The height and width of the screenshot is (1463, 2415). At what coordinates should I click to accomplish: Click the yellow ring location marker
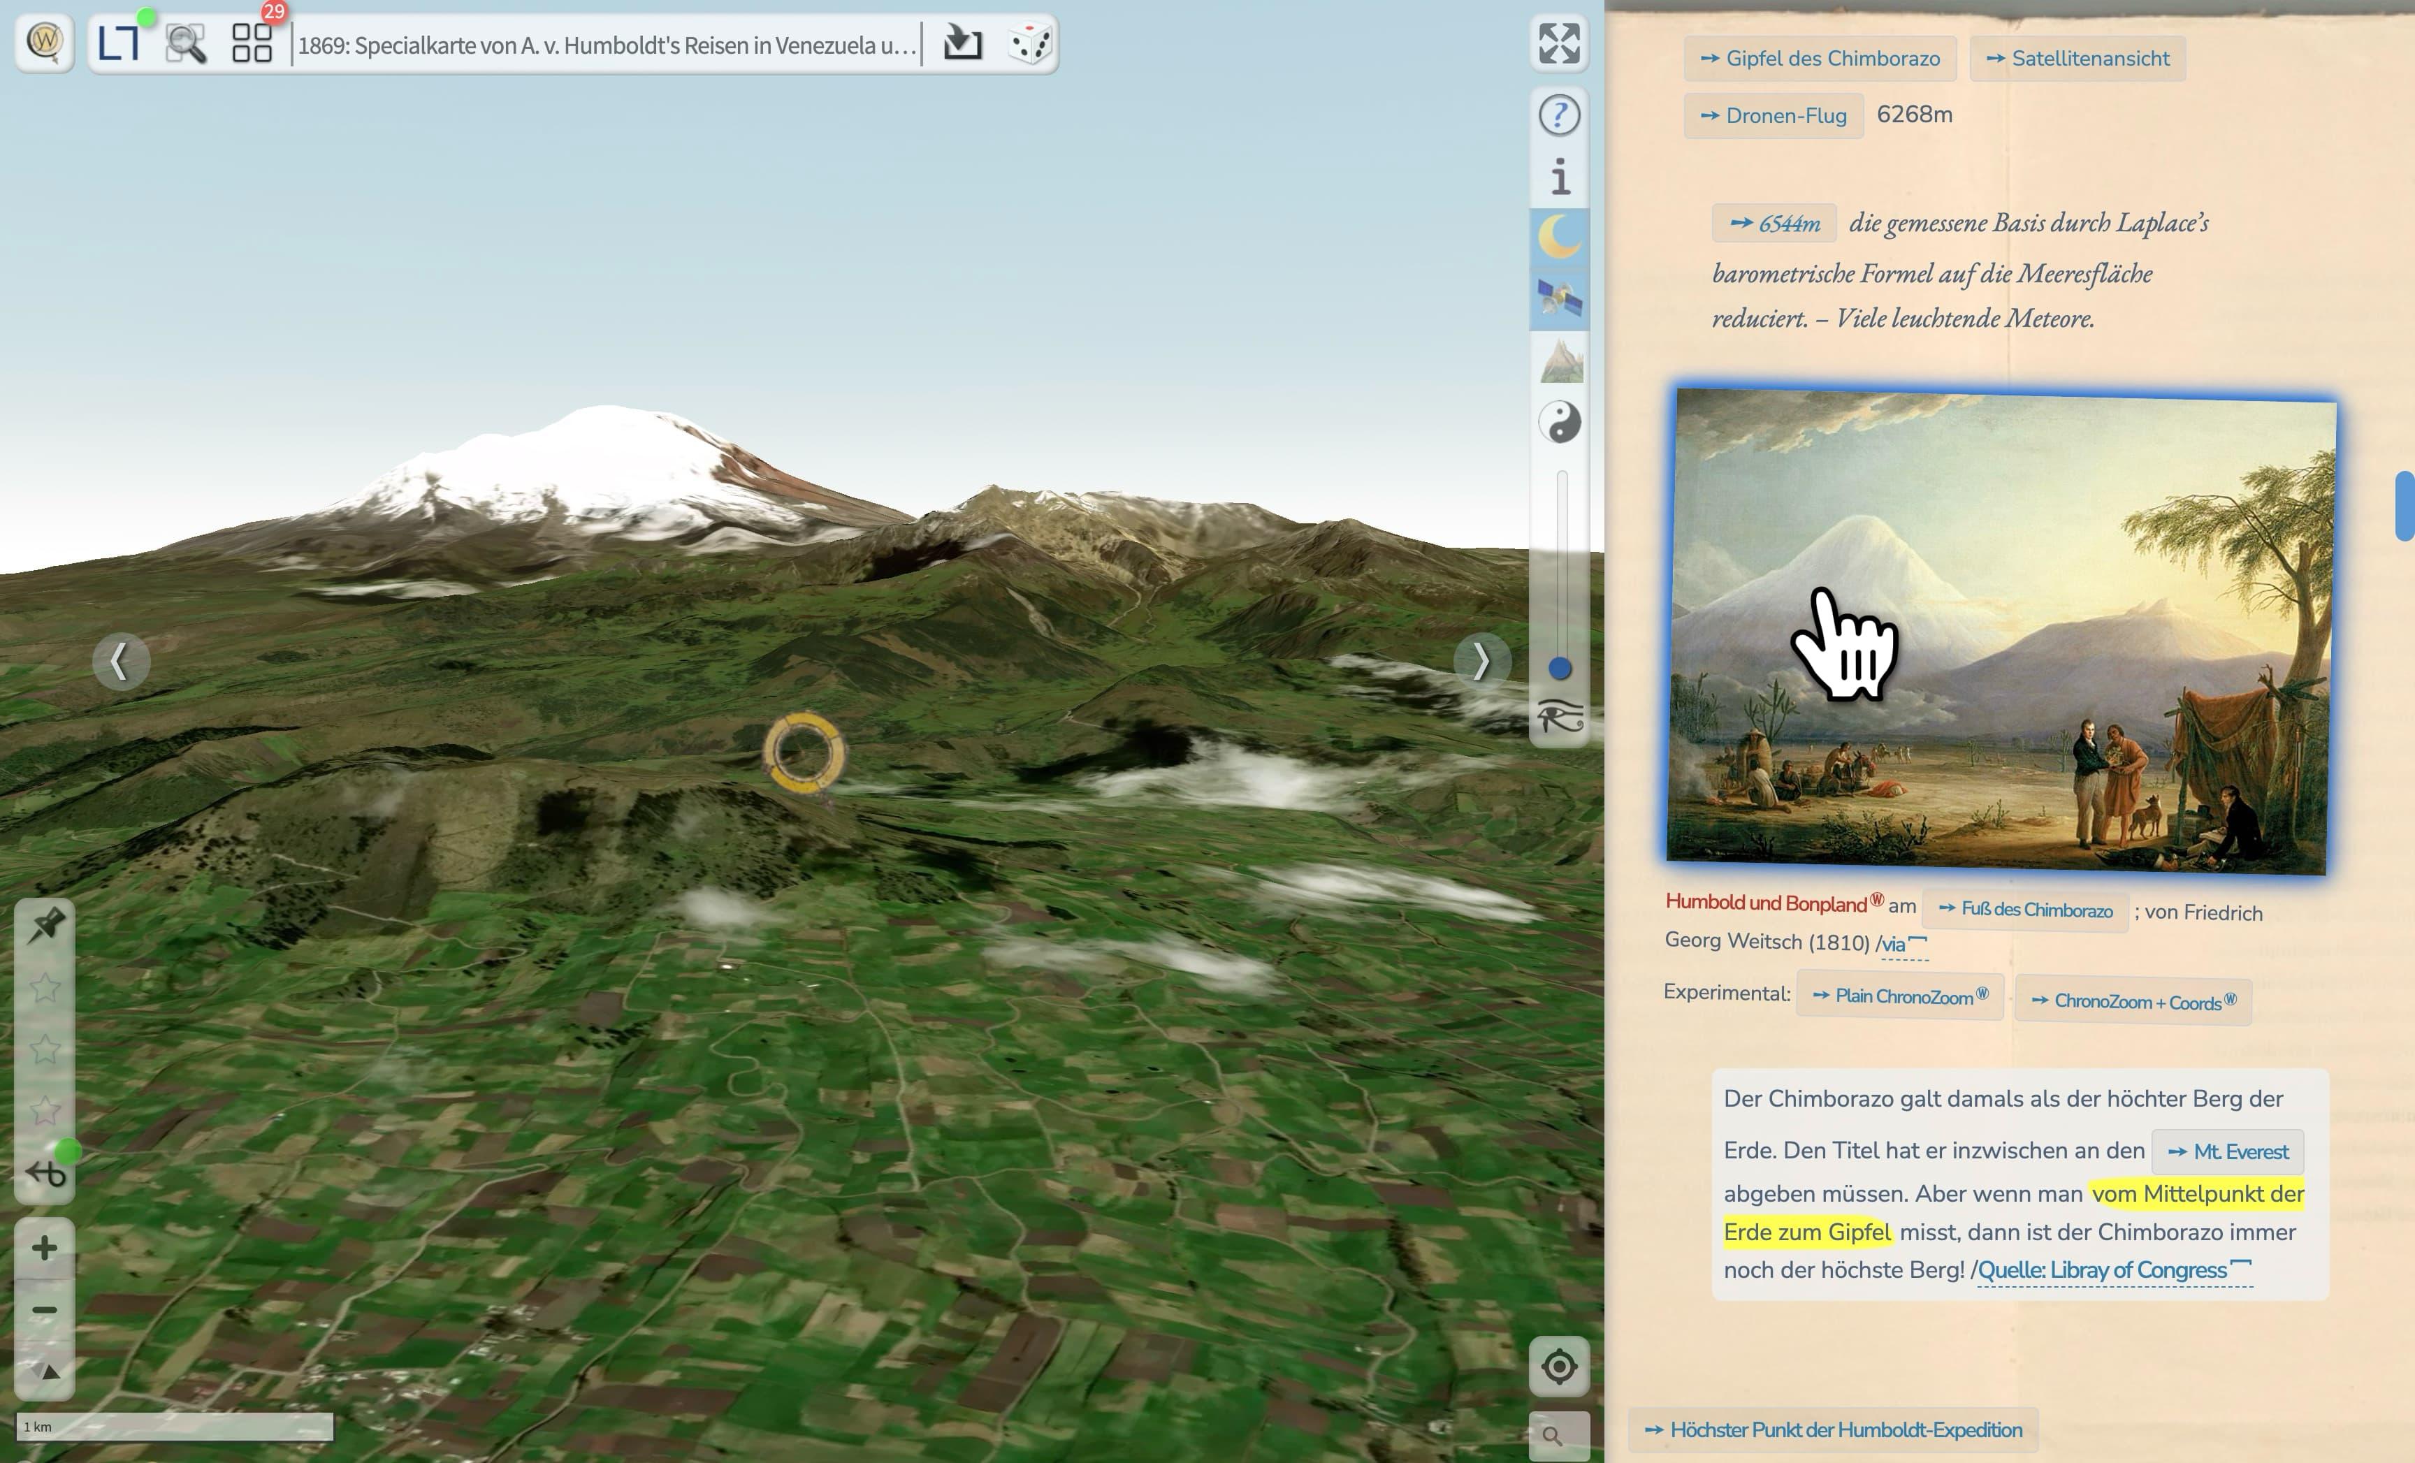(x=804, y=752)
